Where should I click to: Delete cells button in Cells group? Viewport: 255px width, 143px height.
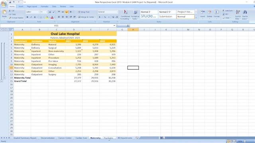(x=210, y=14)
